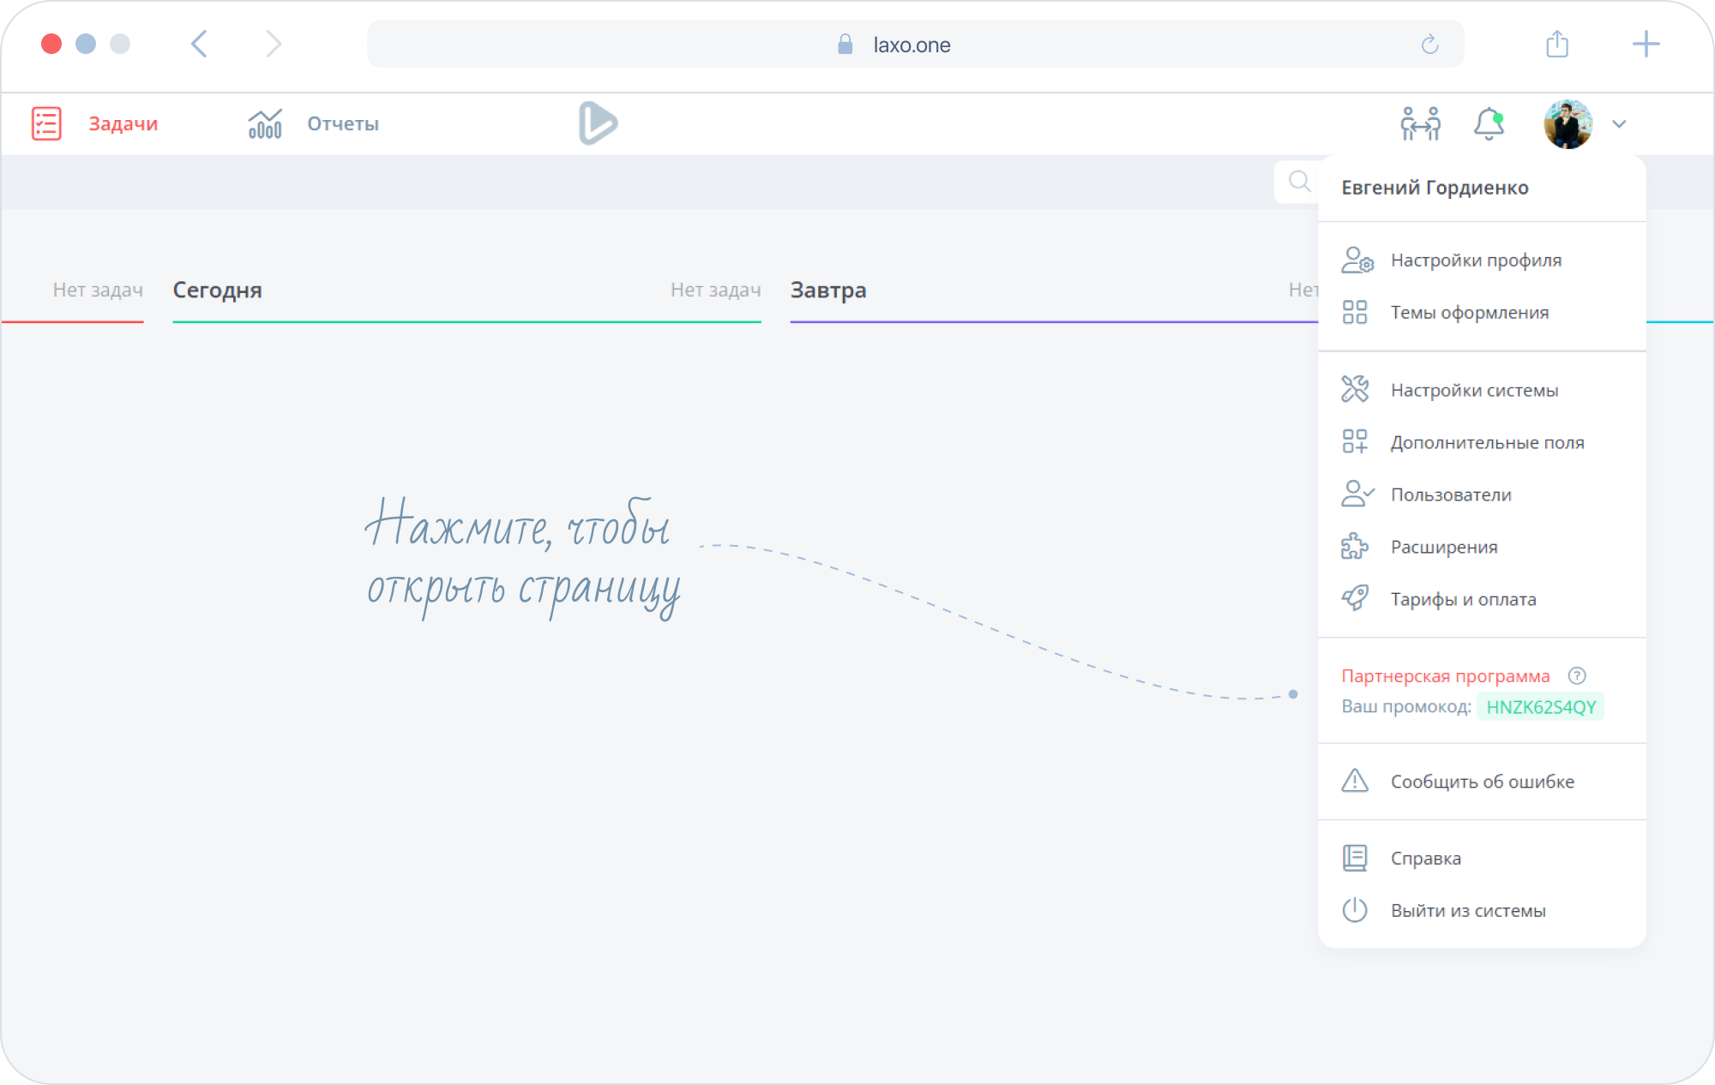Click Партнерская программа link
This screenshot has height=1085, width=1715.
click(1445, 676)
